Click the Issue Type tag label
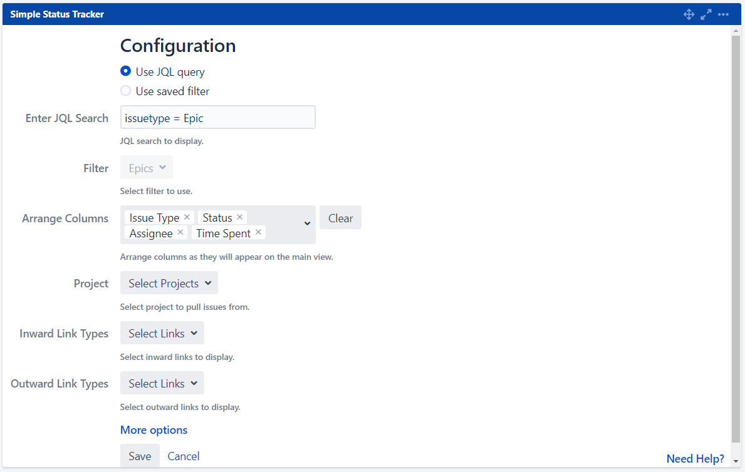 (x=154, y=217)
